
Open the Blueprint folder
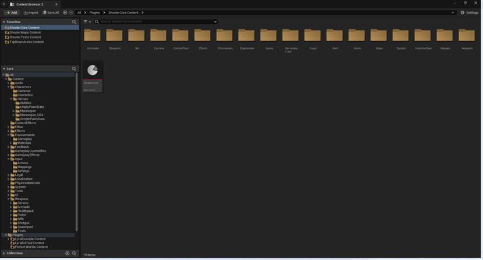tap(115, 37)
